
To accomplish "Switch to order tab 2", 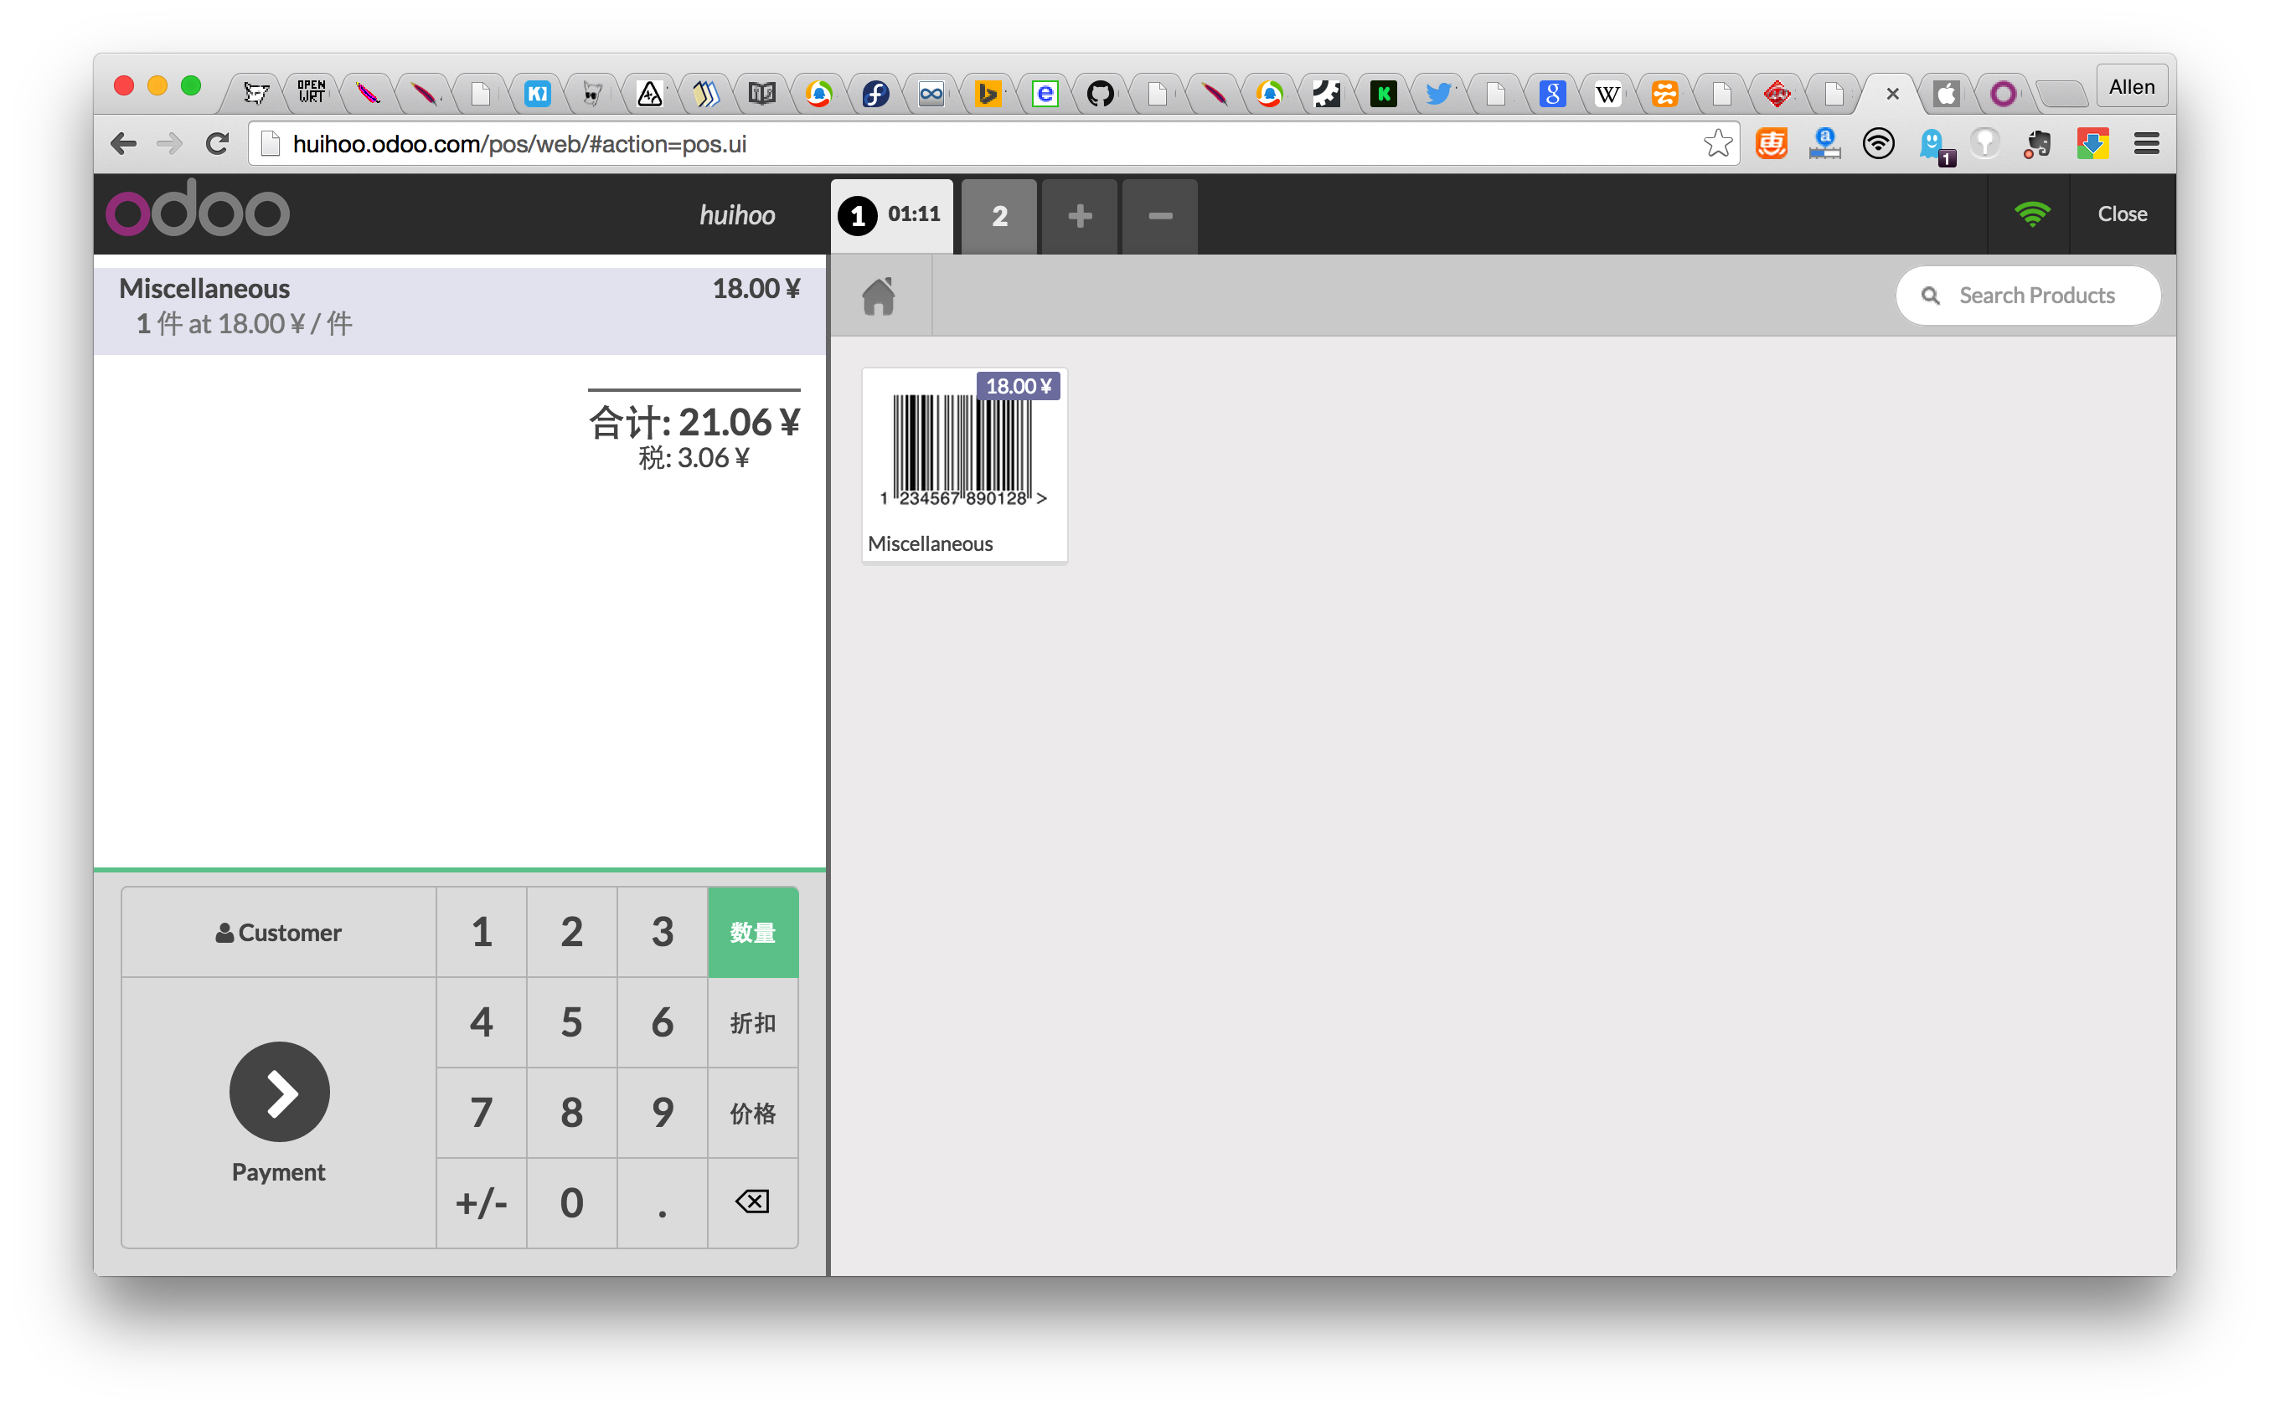I will pos(998,216).
